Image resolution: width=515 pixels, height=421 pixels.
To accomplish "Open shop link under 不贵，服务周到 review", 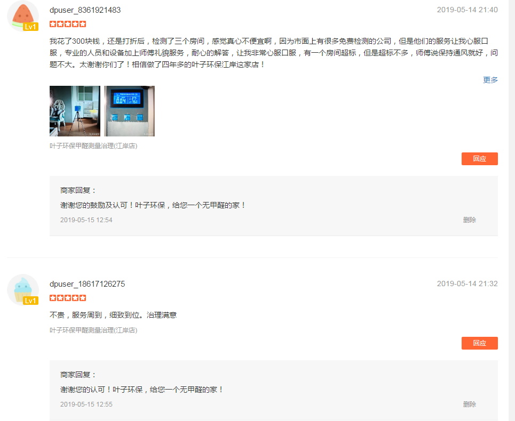I will [93, 330].
